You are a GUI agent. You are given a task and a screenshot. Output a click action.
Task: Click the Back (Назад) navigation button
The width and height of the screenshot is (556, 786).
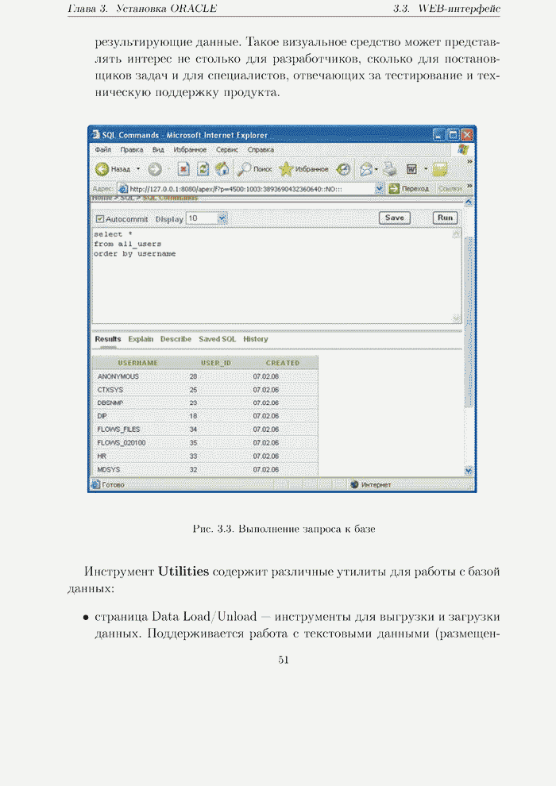point(112,169)
